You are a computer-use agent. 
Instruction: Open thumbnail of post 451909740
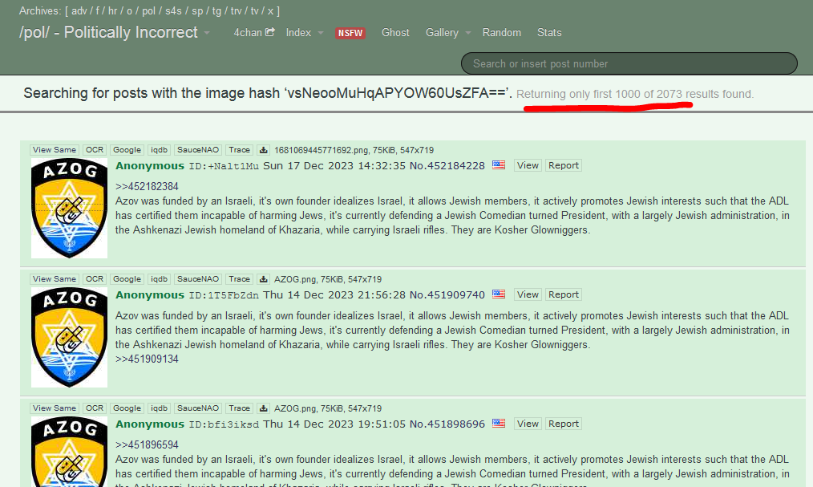point(70,337)
